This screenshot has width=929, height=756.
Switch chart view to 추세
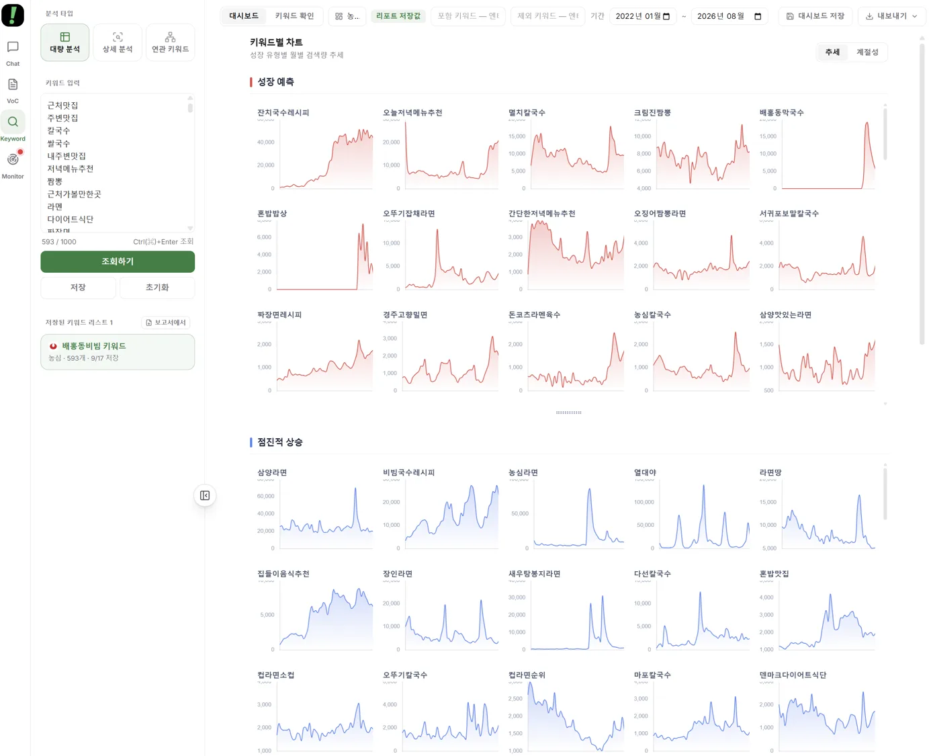[x=832, y=52]
